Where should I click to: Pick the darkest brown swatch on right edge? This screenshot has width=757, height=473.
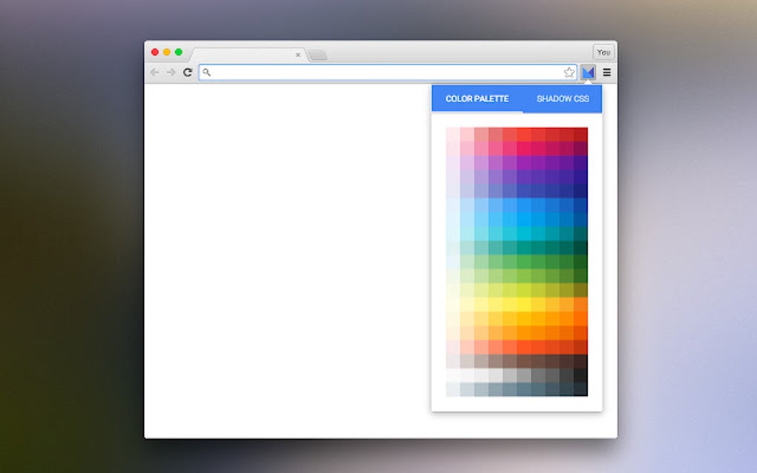[x=580, y=361]
